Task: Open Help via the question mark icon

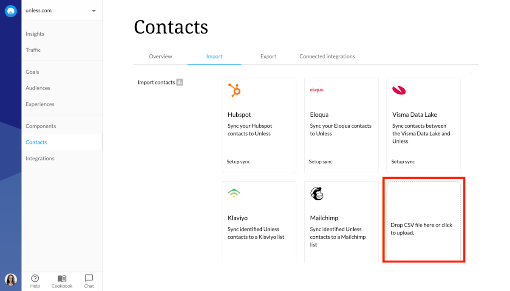Action: coord(35,278)
